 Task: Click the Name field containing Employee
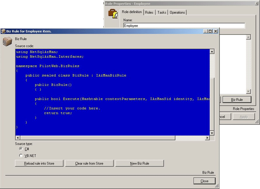click(x=184, y=26)
